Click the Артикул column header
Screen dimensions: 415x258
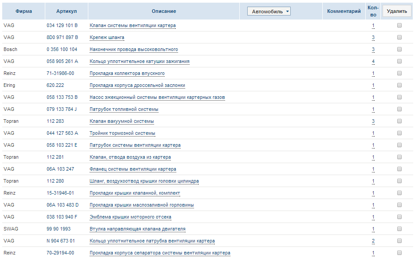click(67, 11)
